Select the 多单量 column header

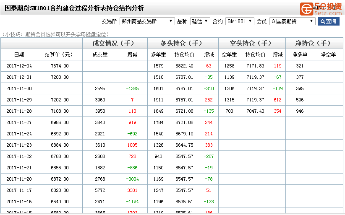pos(158,54)
